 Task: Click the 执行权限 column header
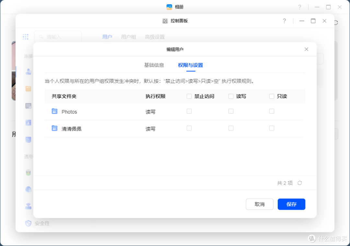155,96
